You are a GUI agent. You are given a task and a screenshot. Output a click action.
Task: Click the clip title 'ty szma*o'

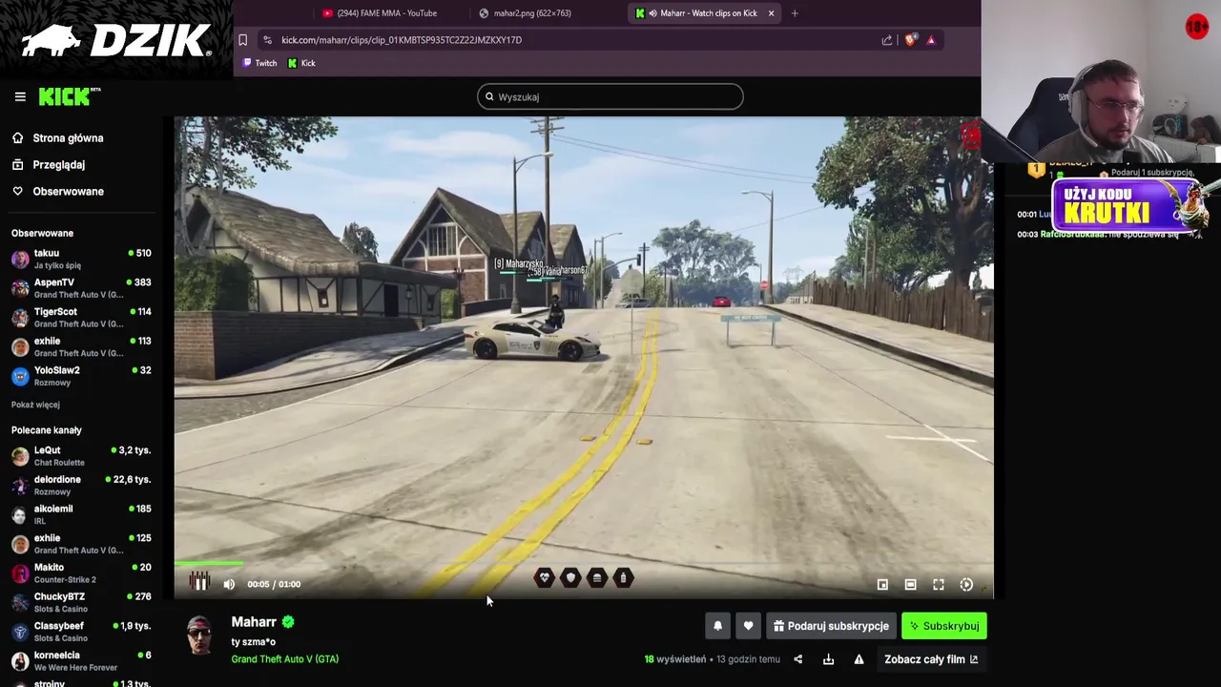click(x=253, y=642)
